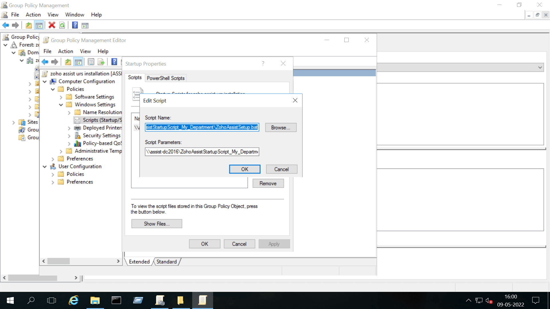Click the Back navigation arrow in Group Policy Management
Image resolution: width=550 pixels, height=309 pixels.
click(x=5, y=25)
